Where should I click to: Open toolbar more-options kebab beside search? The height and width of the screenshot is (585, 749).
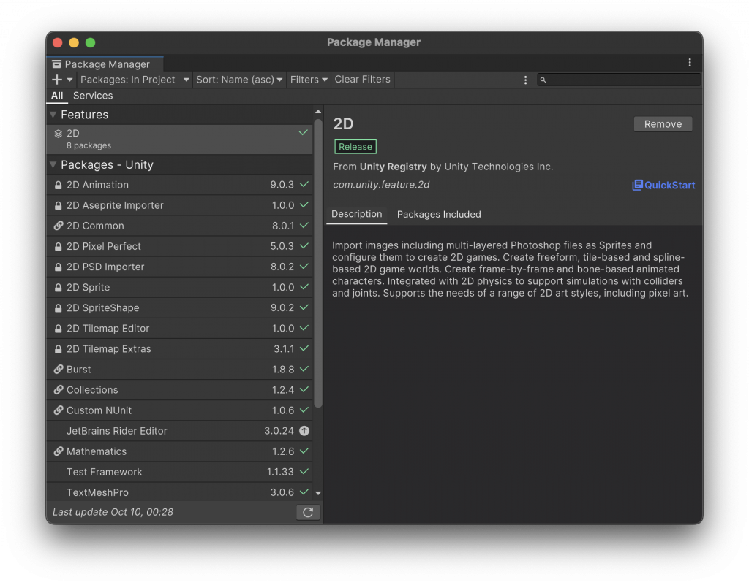pyautogui.click(x=525, y=80)
